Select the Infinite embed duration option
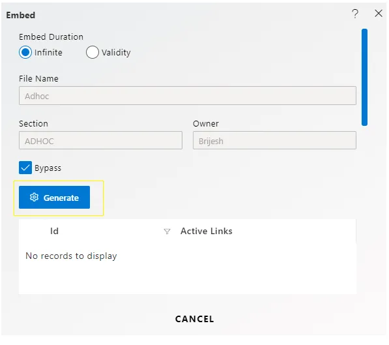The width and height of the screenshot is (389, 345). point(25,52)
